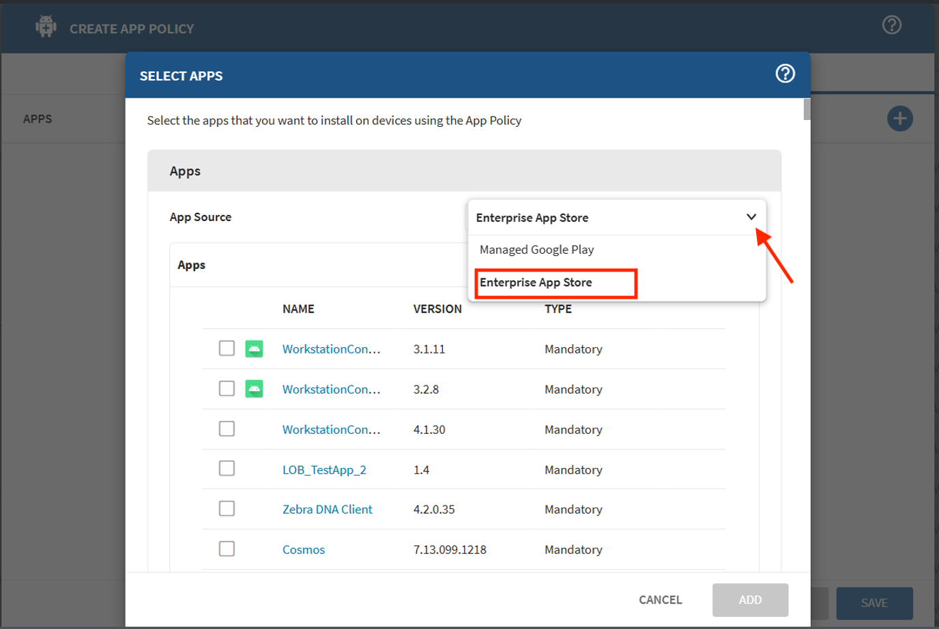This screenshot has width=939, height=629.
Task: Open the WorkstationCon link for version 3.2.8
Action: (332, 390)
